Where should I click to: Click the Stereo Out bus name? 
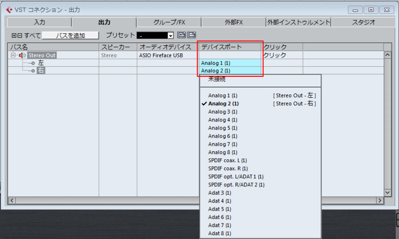click(x=42, y=55)
